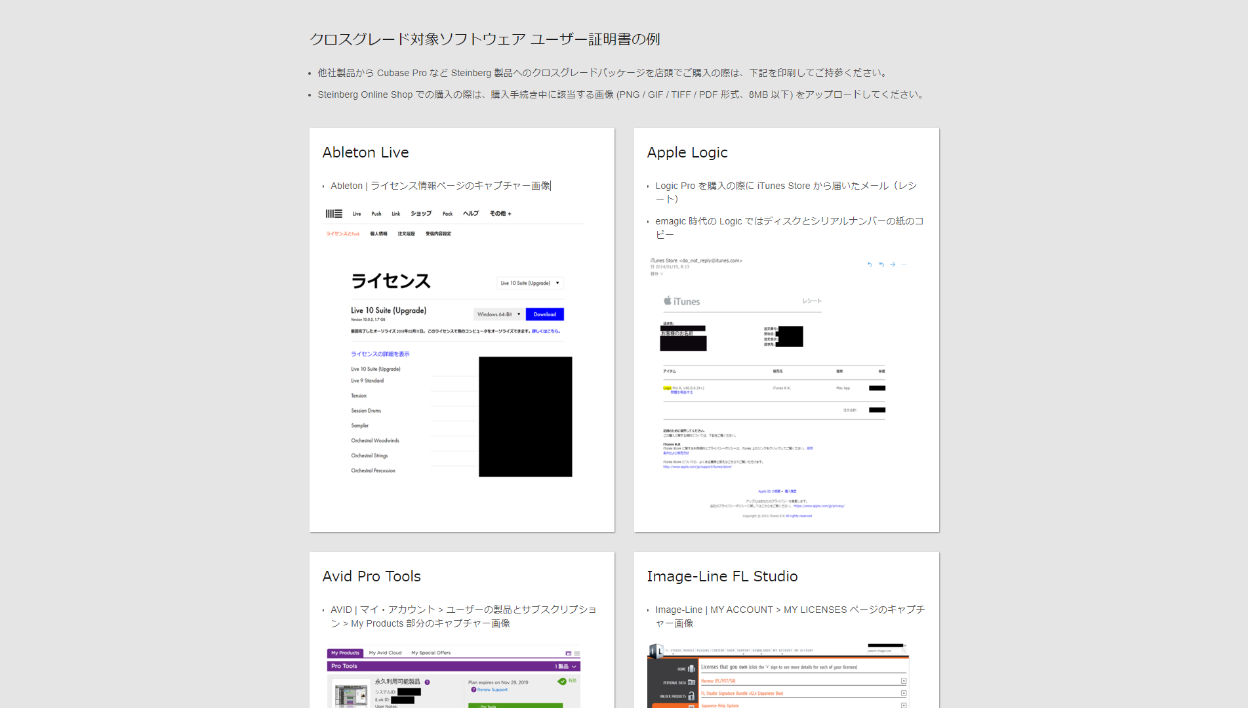
Task: Click the Harmor (FL/VST/SA) license link
Action: point(718,681)
